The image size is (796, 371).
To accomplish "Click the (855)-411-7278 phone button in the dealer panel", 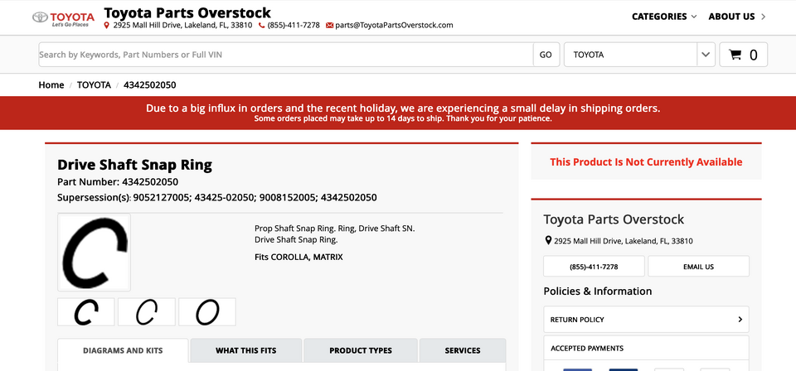I will tap(594, 267).
